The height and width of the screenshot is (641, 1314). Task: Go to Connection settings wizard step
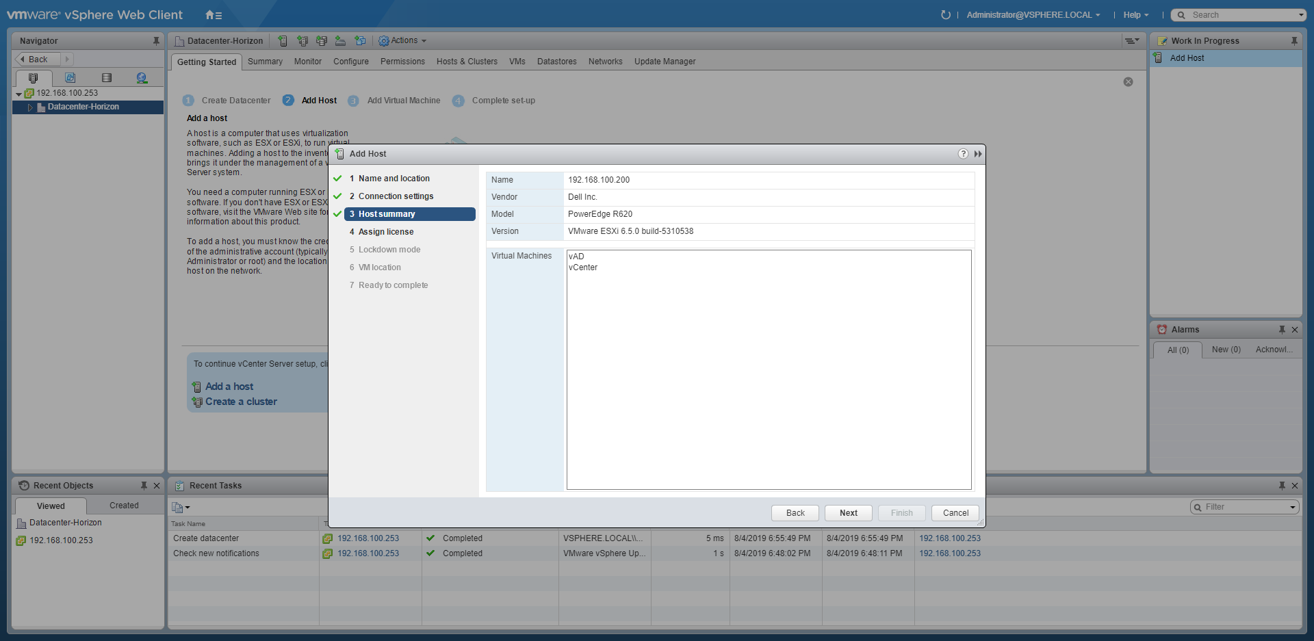point(396,196)
